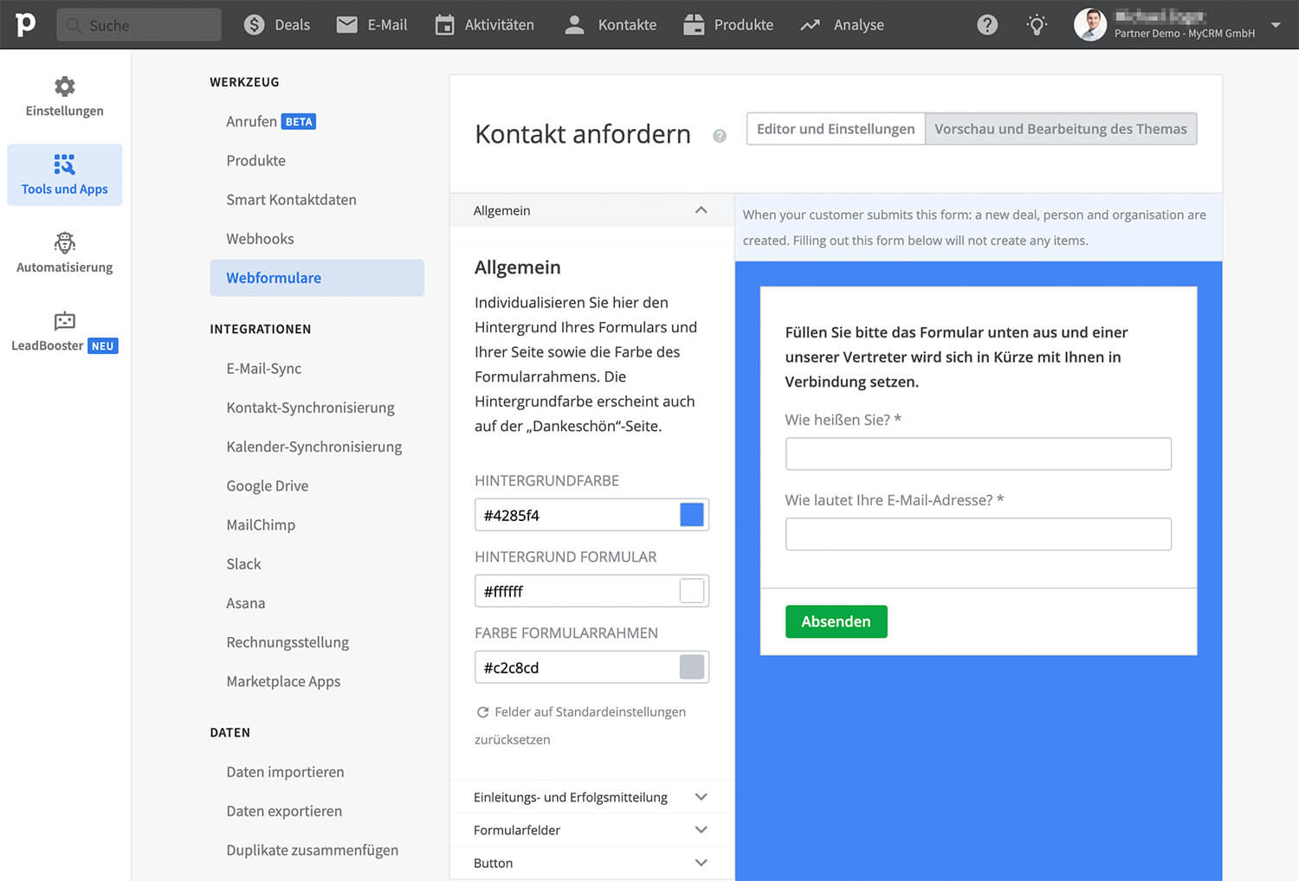
Task: Open the user account dropdown arrow
Action: [x=1275, y=25]
